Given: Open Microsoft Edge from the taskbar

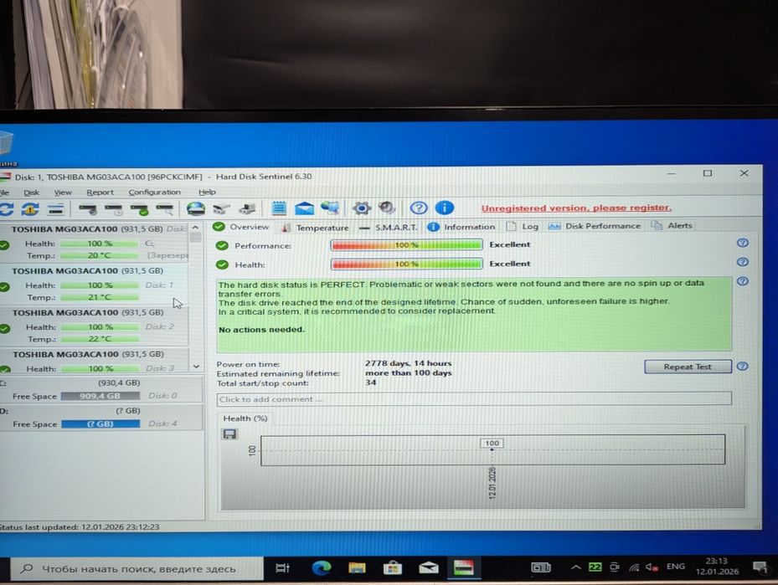Looking at the screenshot, I should (x=321, y=567).
